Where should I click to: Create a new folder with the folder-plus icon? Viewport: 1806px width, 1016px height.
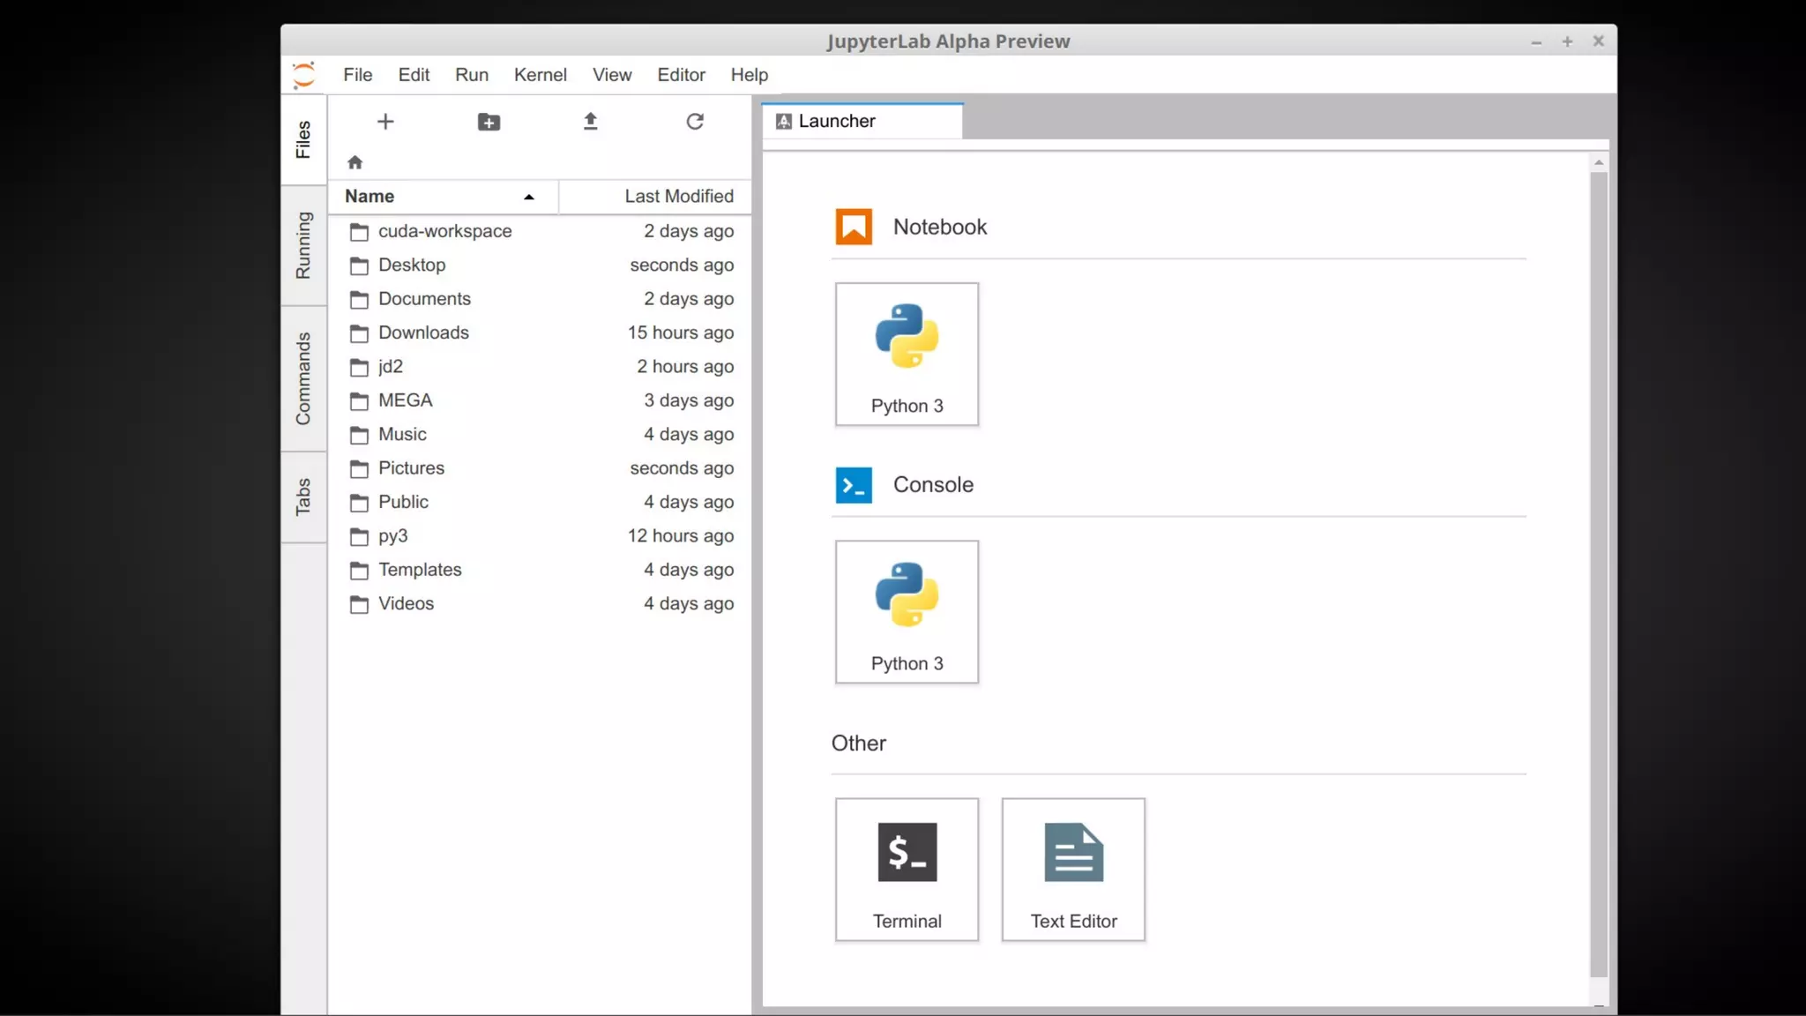pos(489,122)
